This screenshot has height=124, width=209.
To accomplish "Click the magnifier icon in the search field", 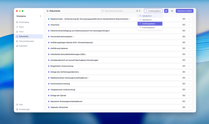I will pos(103,11).
